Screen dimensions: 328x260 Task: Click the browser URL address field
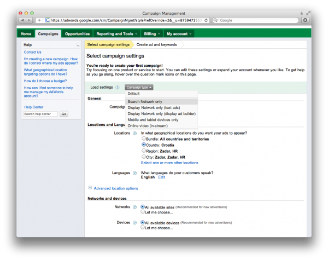[126, 20]
